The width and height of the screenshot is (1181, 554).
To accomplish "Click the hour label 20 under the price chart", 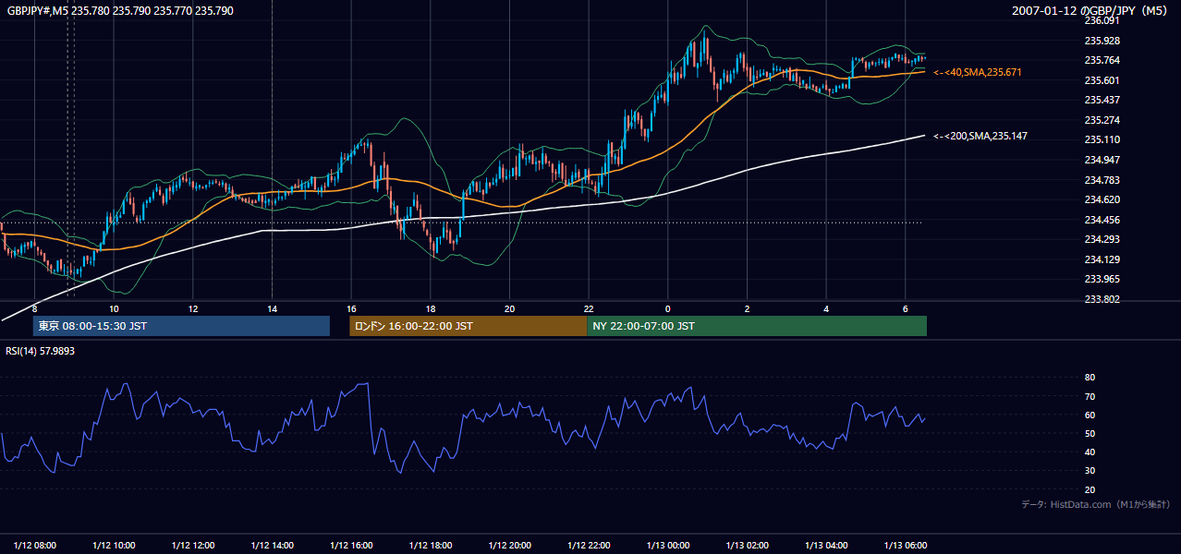I will [x=509, y=308].
